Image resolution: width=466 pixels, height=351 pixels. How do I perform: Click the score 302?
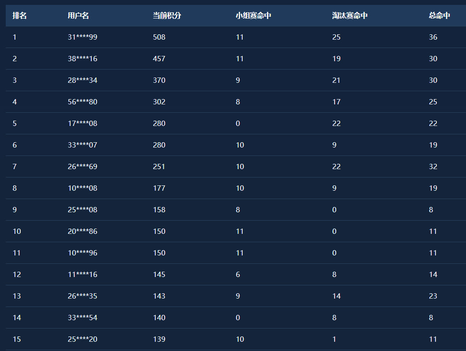pos(159,102)
